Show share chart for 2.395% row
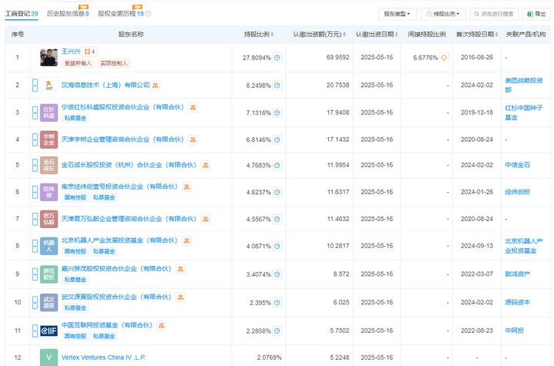554x366 pixels. [x=277, y=302]
